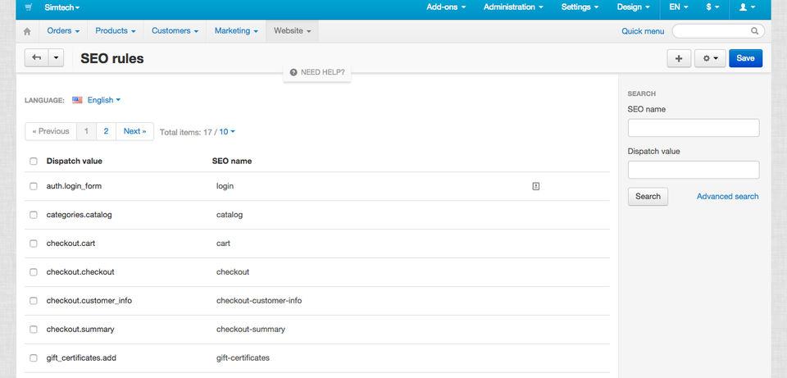
Task: Expand the dropdown arrow next to back button
Action: 56,58
